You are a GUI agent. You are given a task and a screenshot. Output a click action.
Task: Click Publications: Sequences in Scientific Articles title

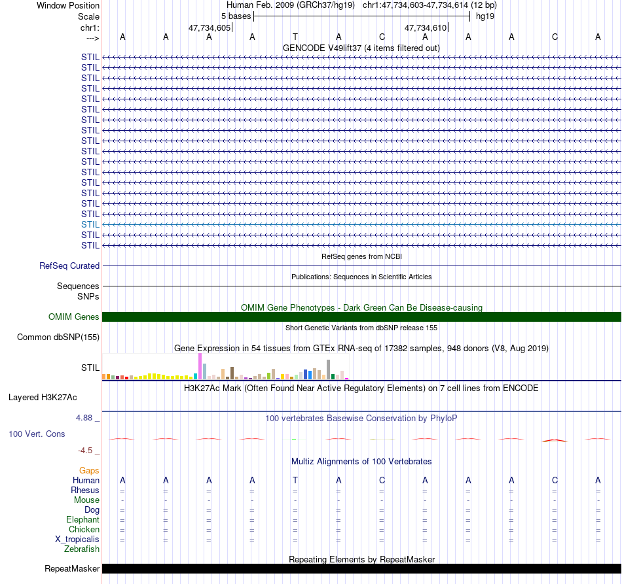[x=361, y=277]
